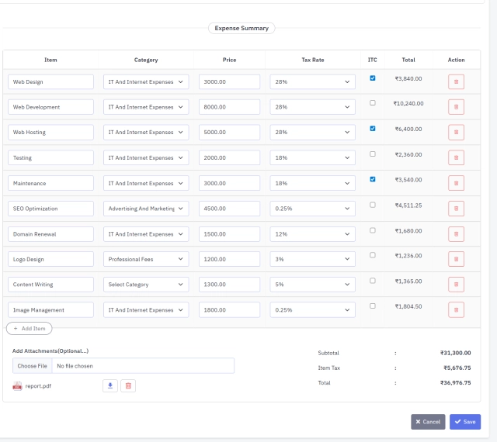
Task: Open tax rate dropdown for Maintenance
Action: [312, 183]
